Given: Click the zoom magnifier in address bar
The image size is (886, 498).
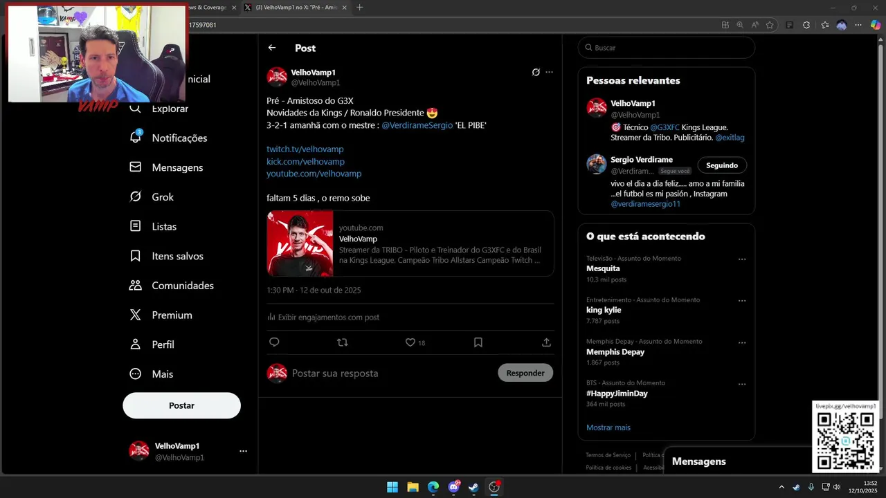Looking at the screenshot, I should 740,25.
